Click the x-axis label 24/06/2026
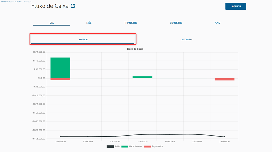Image resolution: width=272 pixels, height=152 pixels. pyautogui.click(x=225, y=142)
